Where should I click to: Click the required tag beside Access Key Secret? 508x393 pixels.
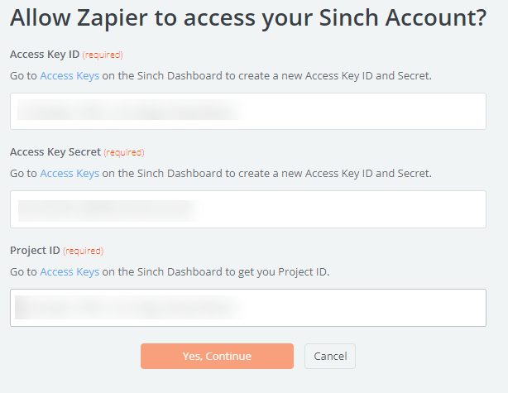click(x=124, y=153)
